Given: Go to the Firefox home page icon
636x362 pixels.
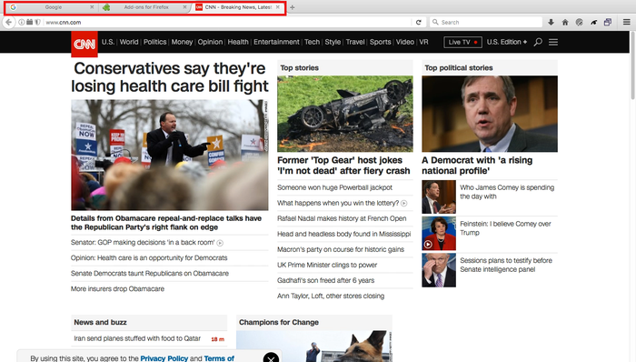Looking at the screenshot, I should coord(565,23).
